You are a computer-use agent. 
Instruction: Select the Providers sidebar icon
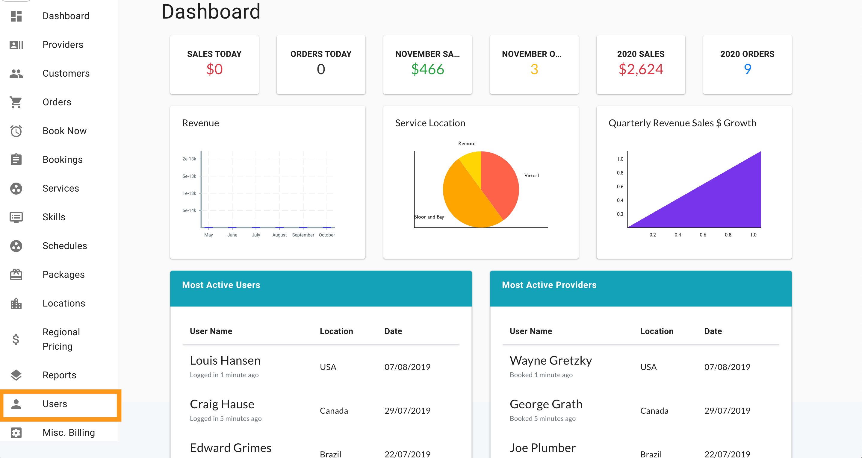click(16, 45)
